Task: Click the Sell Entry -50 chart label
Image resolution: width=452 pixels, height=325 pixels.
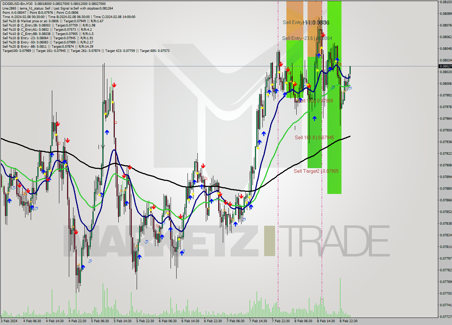Action: click(x=306, y=22)
